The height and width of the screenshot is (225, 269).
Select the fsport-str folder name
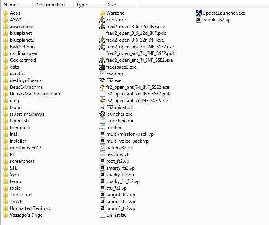tap(20, 121)
